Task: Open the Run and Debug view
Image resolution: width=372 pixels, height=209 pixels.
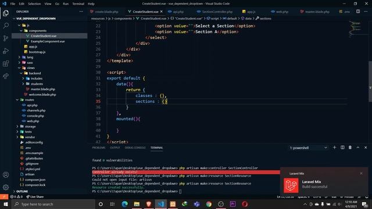Action: [x=6, y=51]
